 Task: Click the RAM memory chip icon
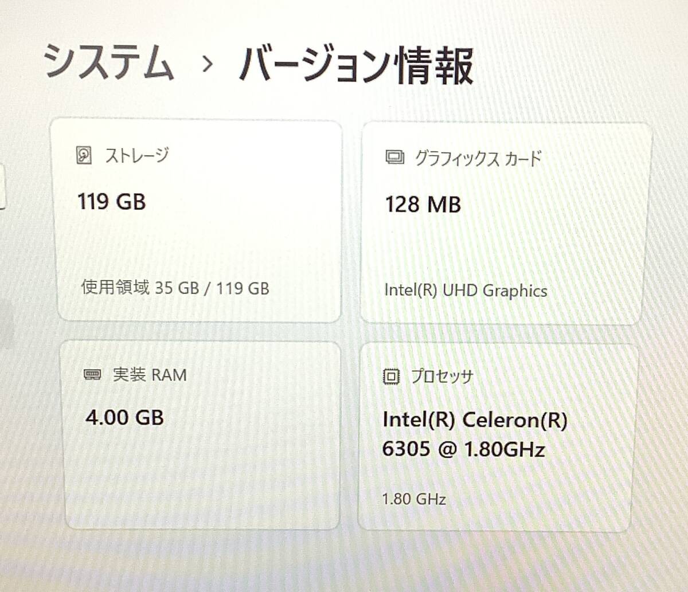tap(92, 375)
